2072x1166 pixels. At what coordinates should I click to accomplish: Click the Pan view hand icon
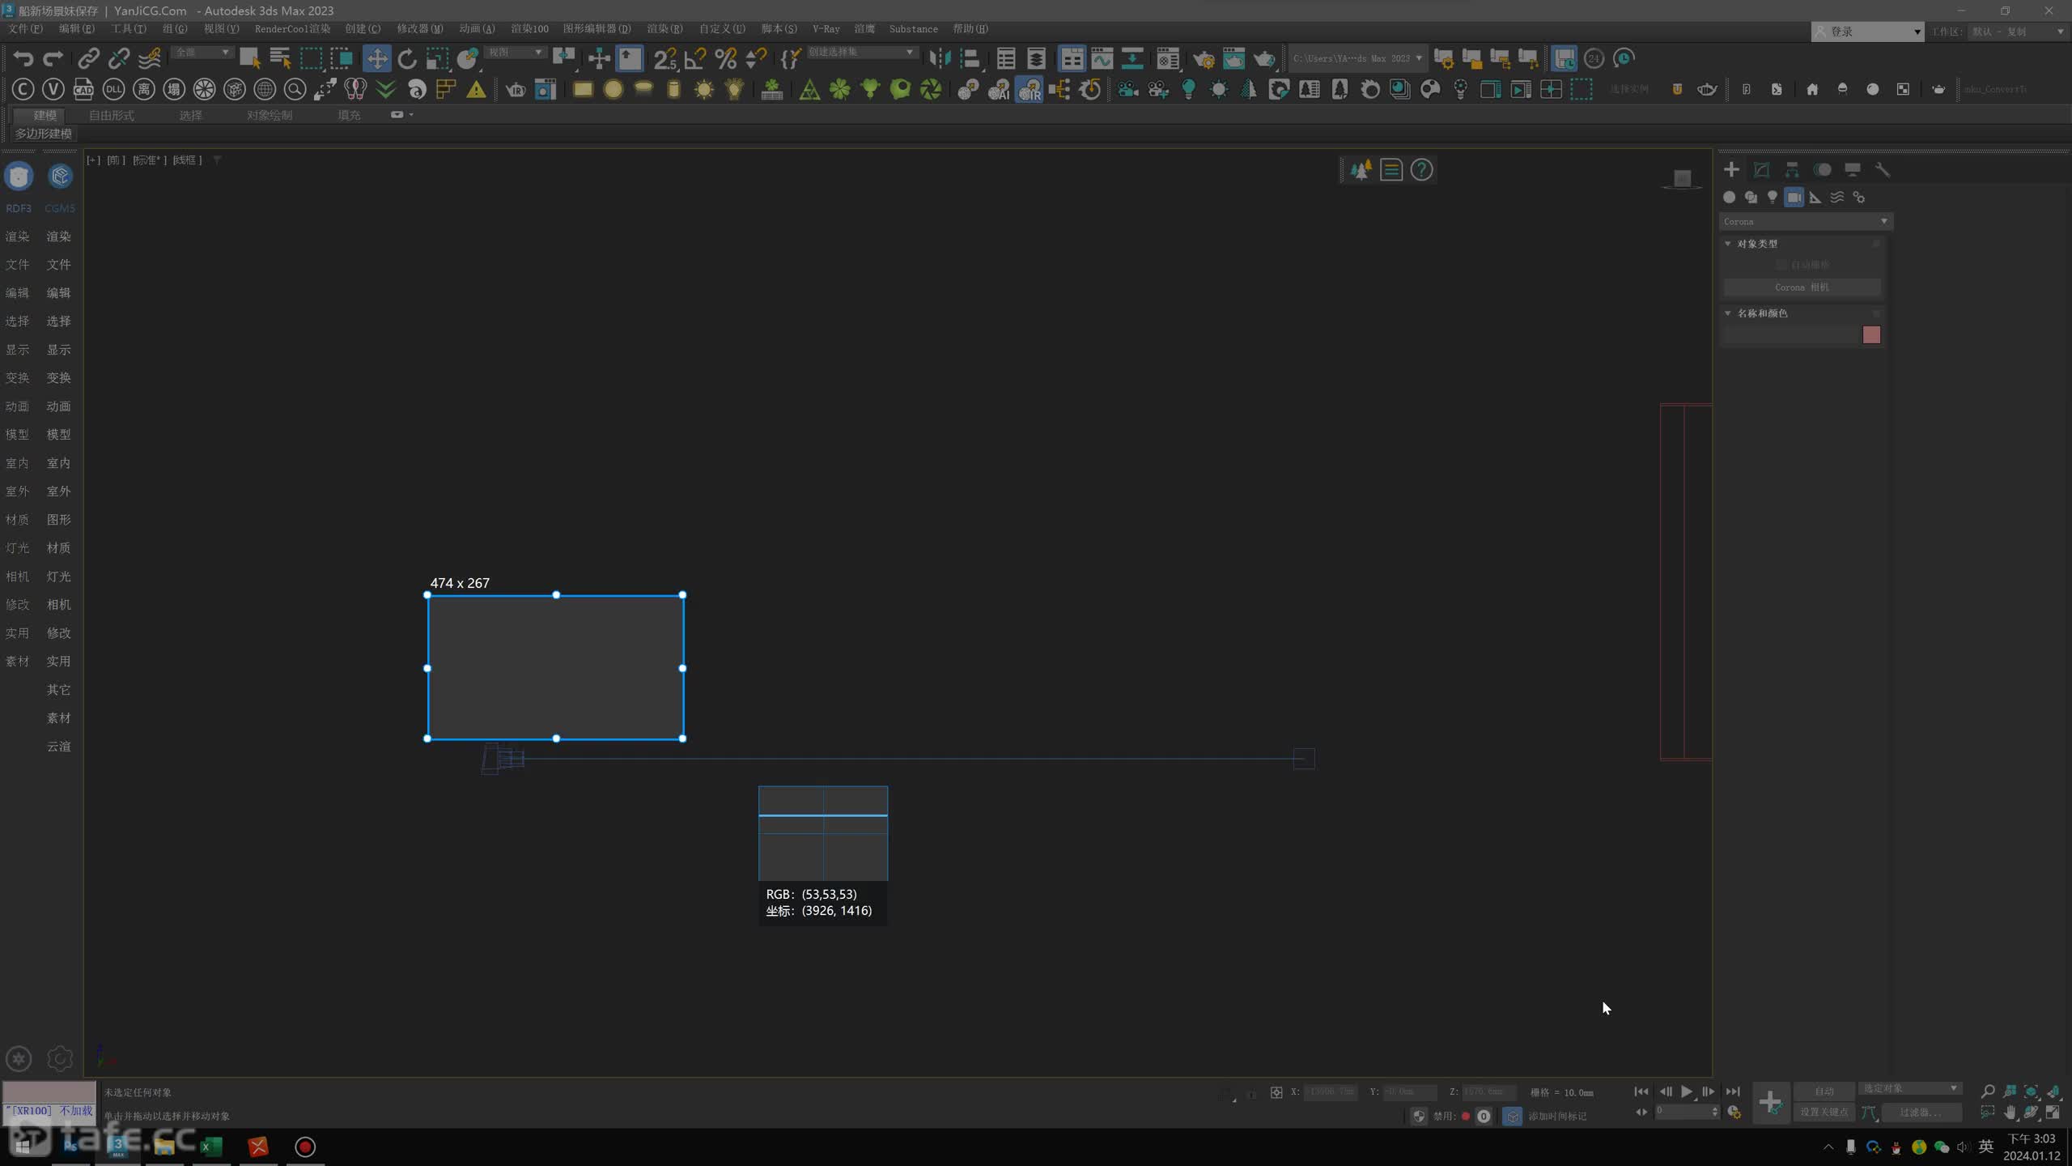2010,1112
